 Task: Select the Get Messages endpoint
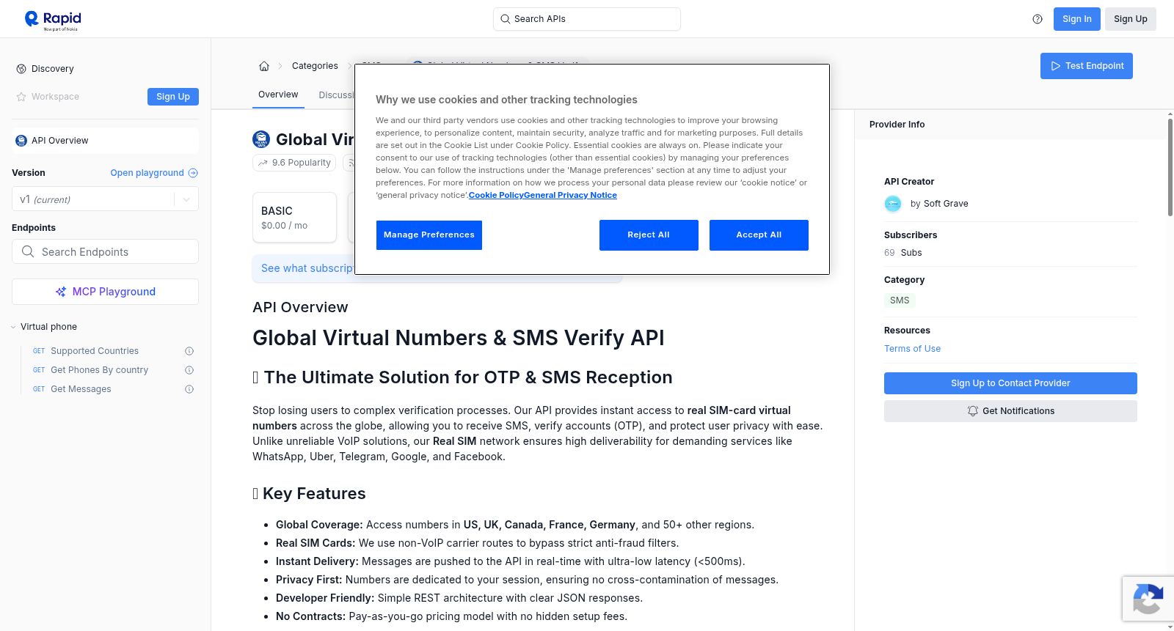81,389
